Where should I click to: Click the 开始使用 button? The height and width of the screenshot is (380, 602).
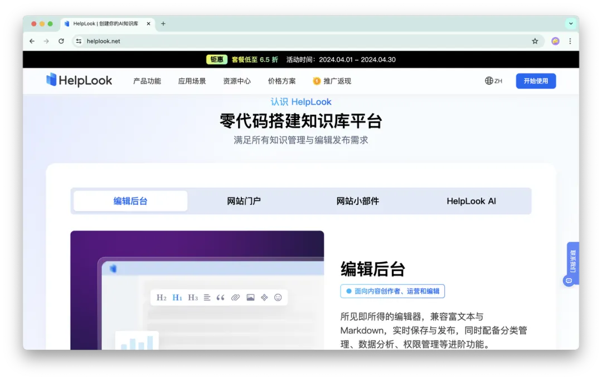point(535,81)
